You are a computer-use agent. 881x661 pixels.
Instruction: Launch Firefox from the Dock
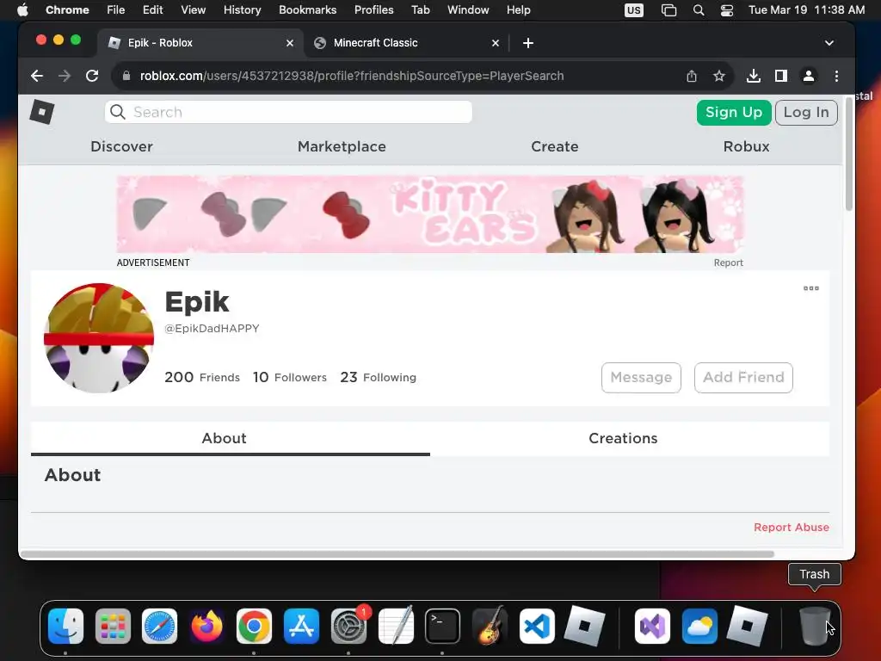pos(206,627)
